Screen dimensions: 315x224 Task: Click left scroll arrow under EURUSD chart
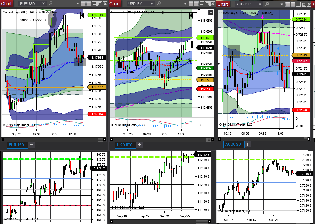pos(3,140)
